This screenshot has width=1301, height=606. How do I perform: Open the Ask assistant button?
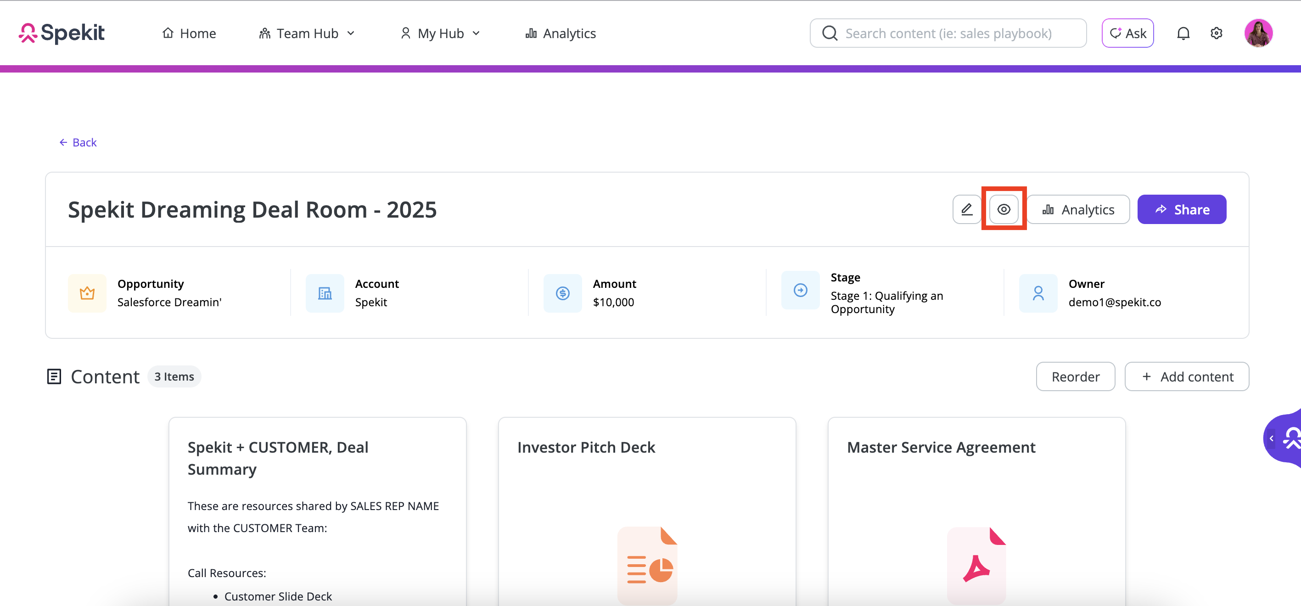coord(1127,34)
